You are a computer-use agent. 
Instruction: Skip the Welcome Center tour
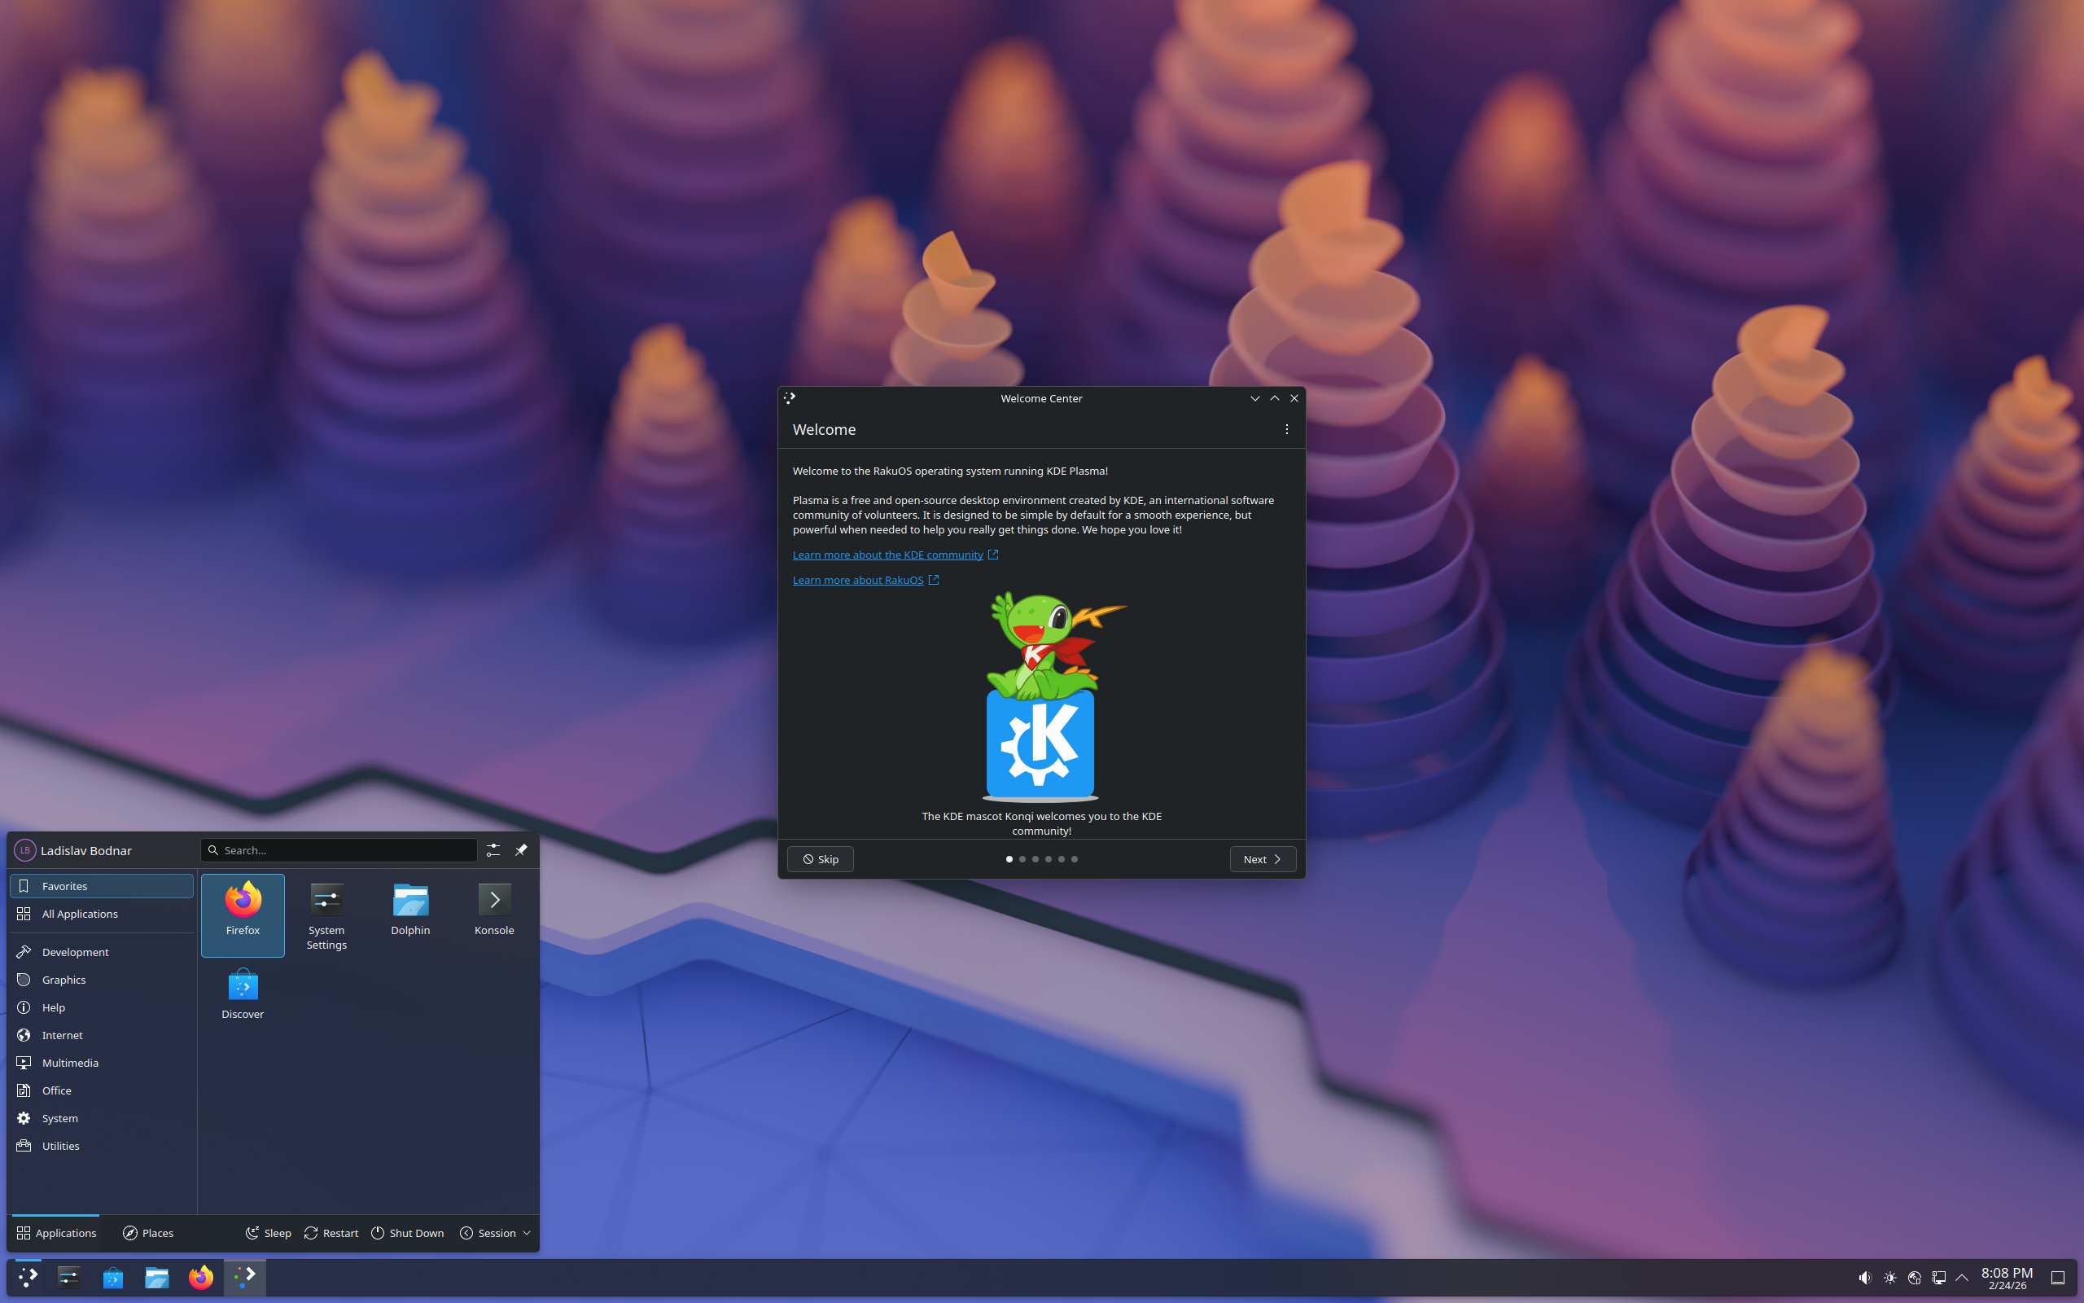pyautogui.click(x=820, y=859)
